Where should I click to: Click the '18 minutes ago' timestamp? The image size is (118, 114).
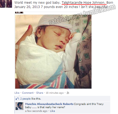tap(55, 93)
